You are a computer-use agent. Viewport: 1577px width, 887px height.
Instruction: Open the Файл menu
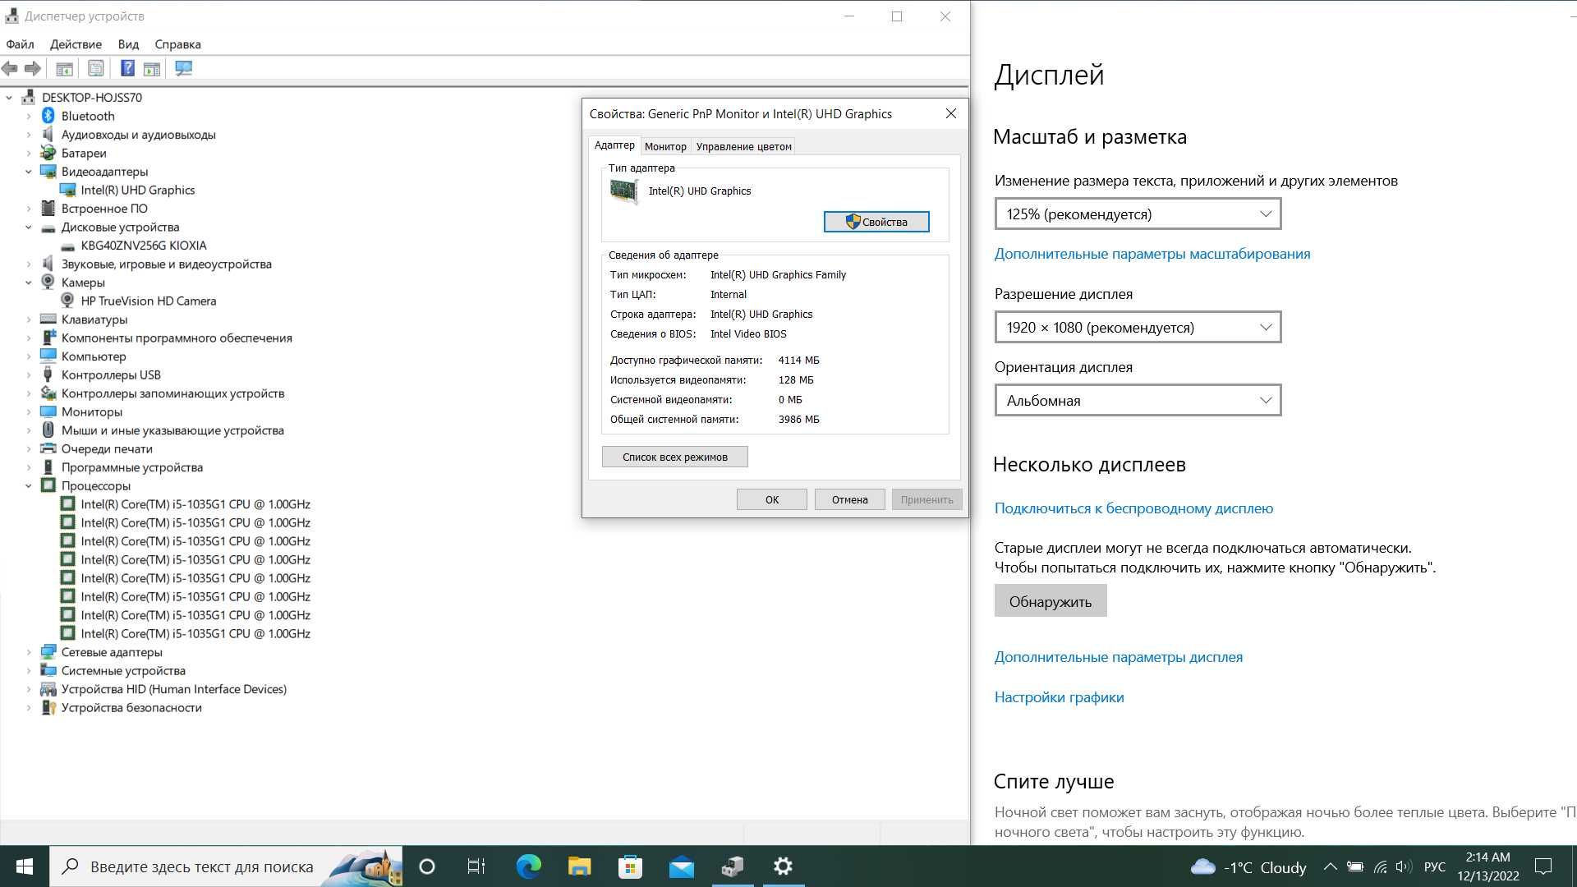click(20, 44)
